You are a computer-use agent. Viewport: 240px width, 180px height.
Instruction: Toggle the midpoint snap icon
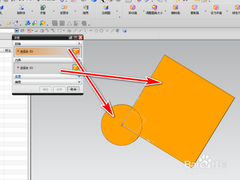coord(80,31)
